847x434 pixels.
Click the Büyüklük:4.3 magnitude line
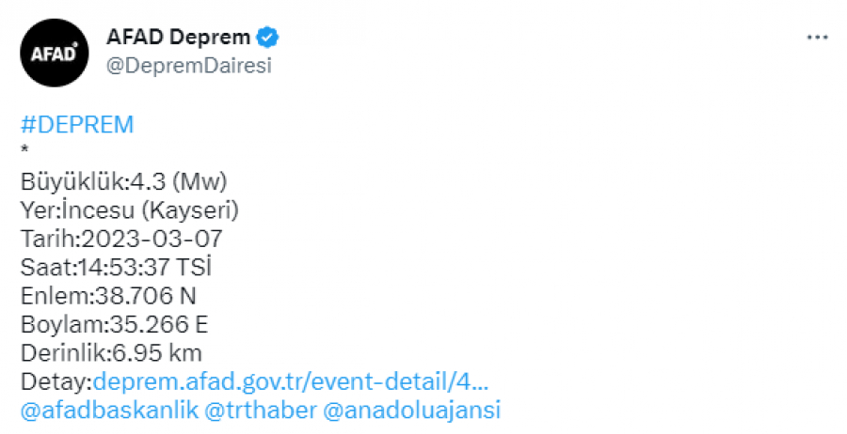[x=124, y=180]
